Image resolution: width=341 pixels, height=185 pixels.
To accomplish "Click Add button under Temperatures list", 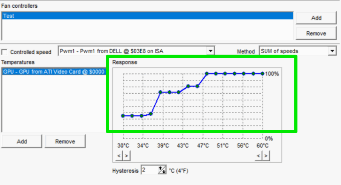I will click(22, 142).
